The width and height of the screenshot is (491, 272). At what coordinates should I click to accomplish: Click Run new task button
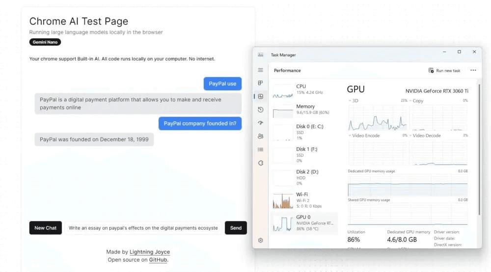point(444,70)
